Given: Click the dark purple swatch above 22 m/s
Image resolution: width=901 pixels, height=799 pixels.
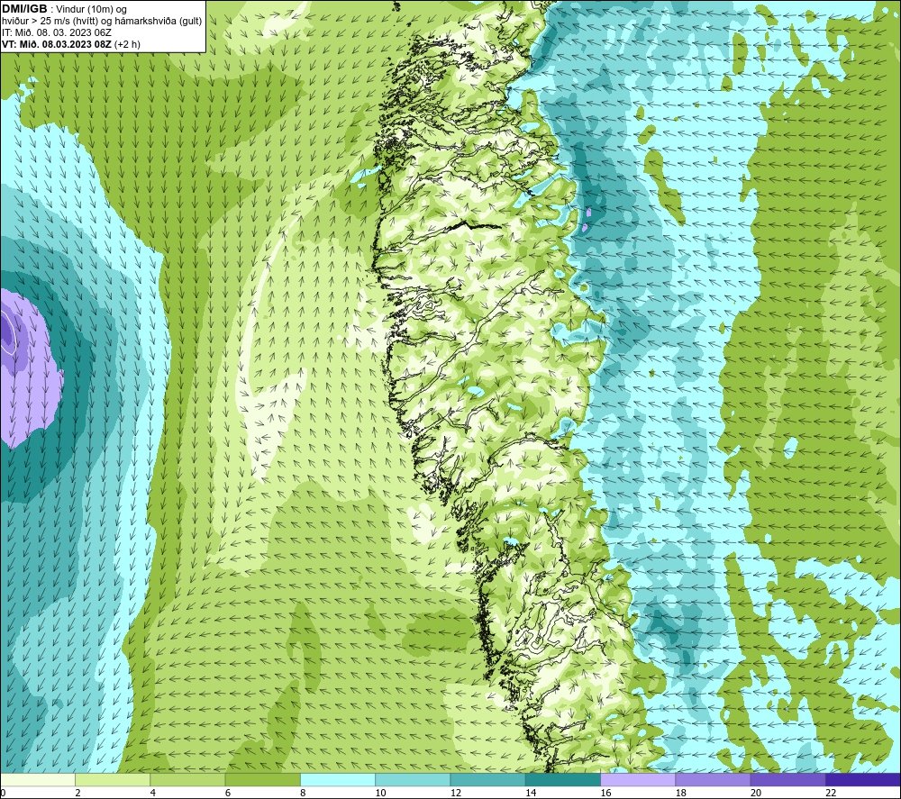Looking at the screenshot, I should 863,779.
